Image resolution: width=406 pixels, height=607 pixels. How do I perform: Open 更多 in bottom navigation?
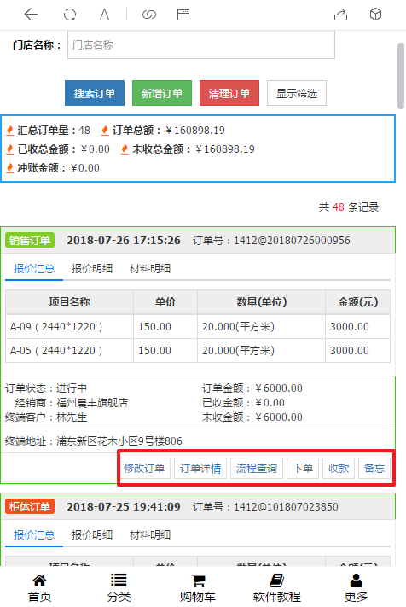point(356,588)
